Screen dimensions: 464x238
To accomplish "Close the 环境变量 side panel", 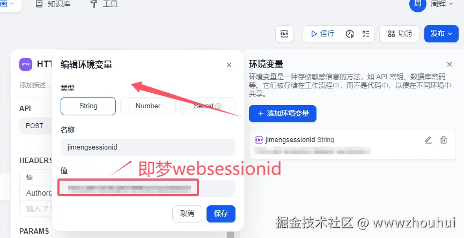I will pyautogui.click(x=449, y=64).
